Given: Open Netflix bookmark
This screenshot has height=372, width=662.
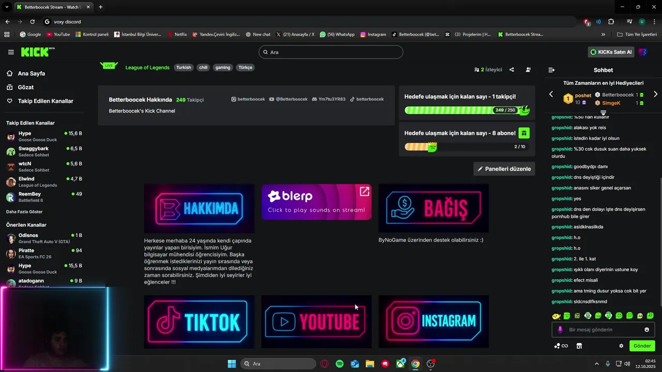Looking at the screenshot, I should coord(176,35).
